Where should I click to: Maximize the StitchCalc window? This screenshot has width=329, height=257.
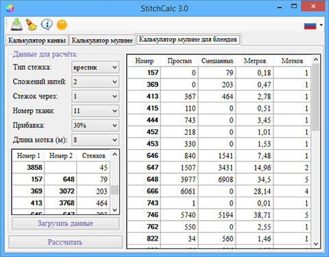tap(294, 6)
